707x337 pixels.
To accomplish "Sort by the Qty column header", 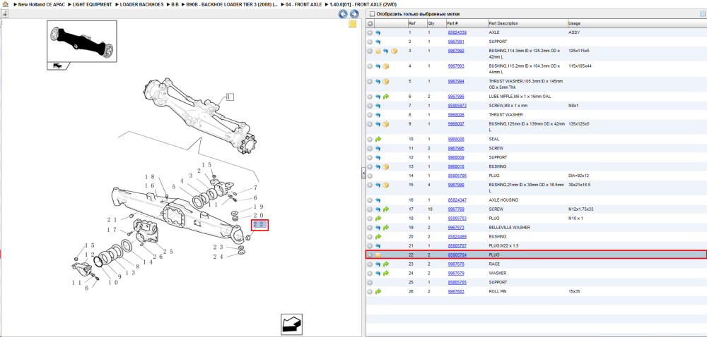I will tap(436, 23).
